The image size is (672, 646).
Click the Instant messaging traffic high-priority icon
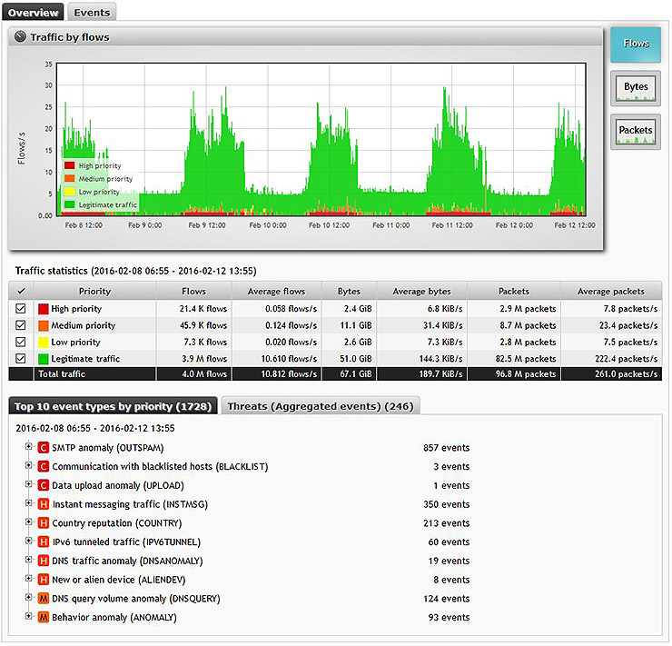(43, 504)
